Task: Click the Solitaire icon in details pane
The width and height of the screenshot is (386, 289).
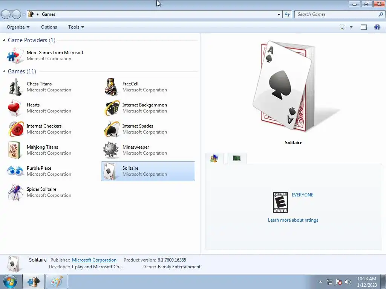Action: coord(13,264)
